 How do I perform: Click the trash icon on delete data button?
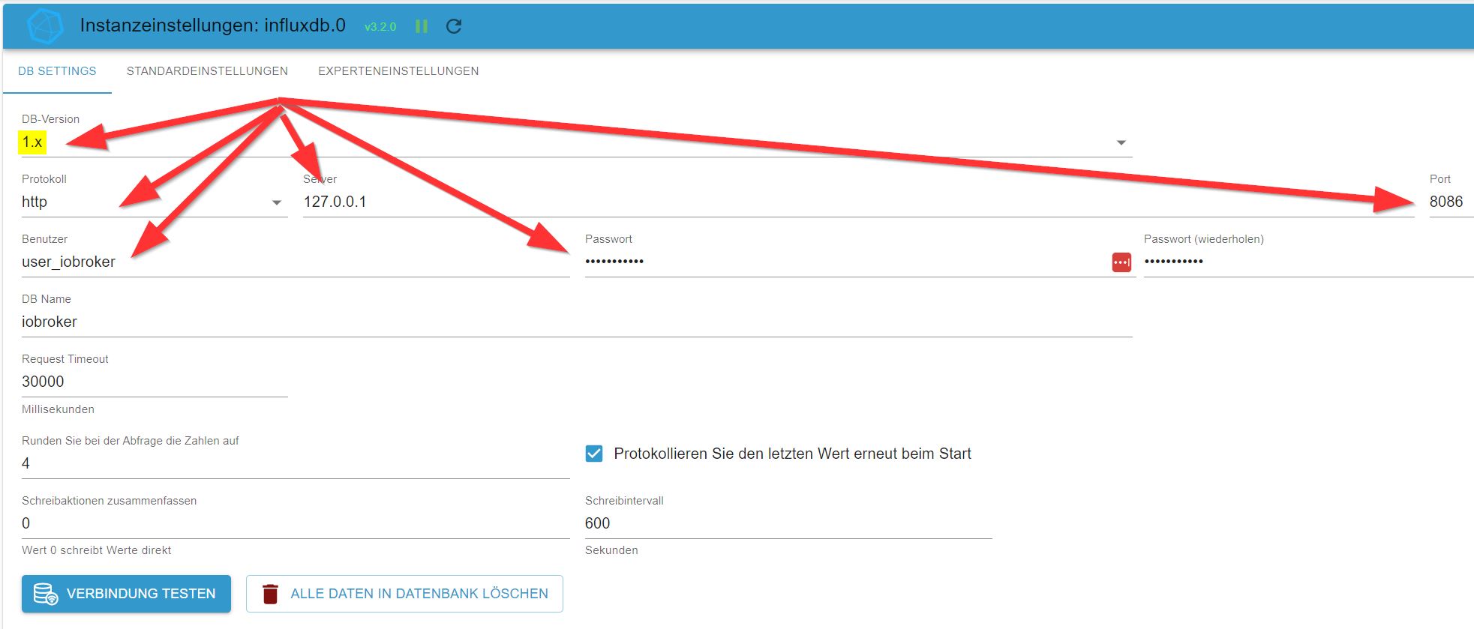[270, 594]
